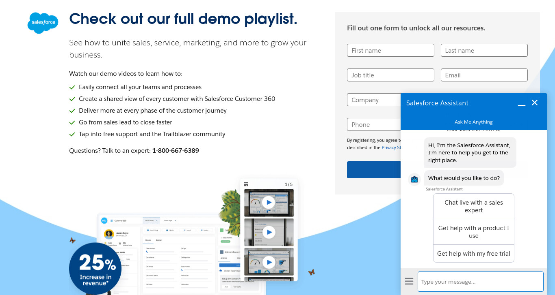This screenshot has height=295, width=555.
Task: Choose 'Chat live with a sales expert'
Action: (474, 206)
